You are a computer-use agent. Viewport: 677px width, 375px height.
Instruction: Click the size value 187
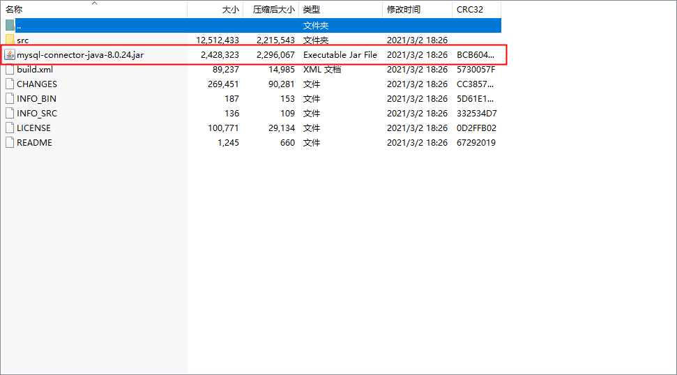tap(232, 99)
